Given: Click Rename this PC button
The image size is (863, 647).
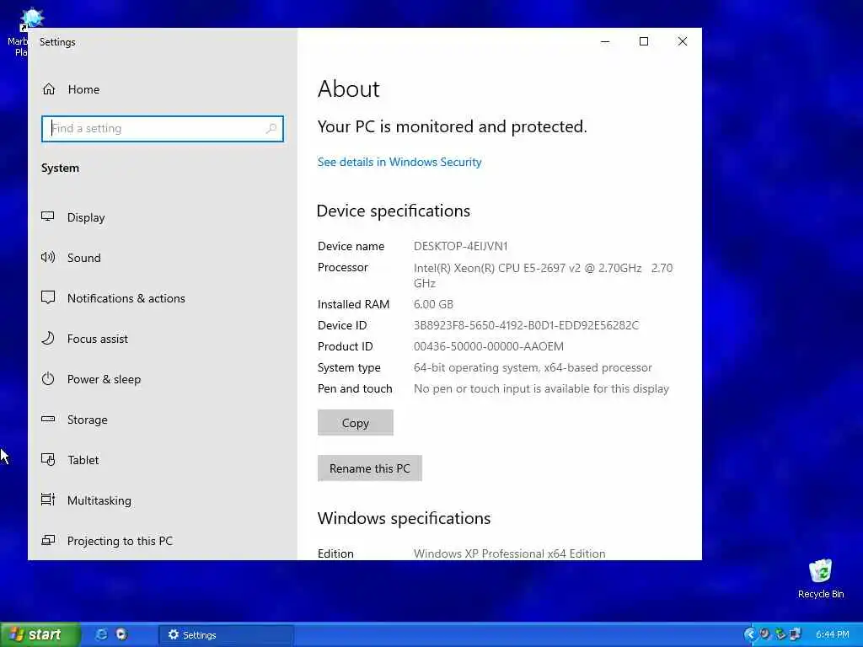Looking at the screenshot, I should 370,468.
